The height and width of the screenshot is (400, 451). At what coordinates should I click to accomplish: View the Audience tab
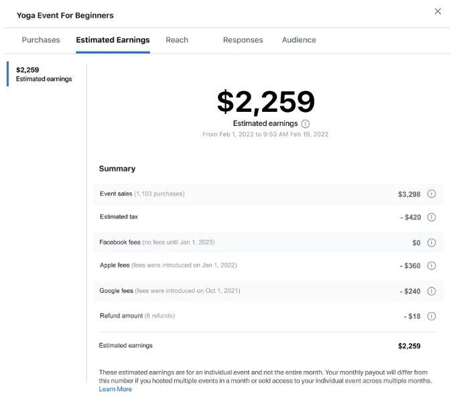[299, 40]
